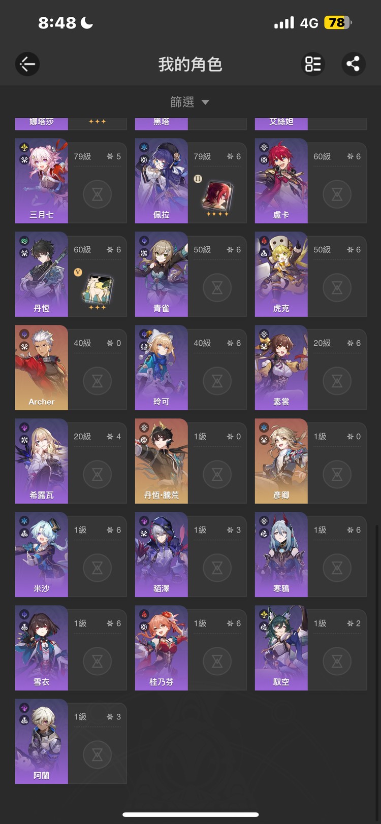Tap empty light cone slot for 盧卡

tap(337, 194)
